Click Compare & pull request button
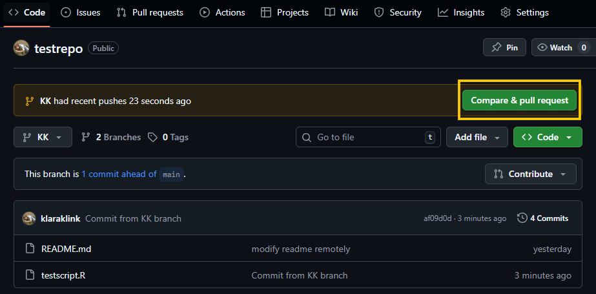The height and width of the screenshot is (294, 596). pos(519,100)
